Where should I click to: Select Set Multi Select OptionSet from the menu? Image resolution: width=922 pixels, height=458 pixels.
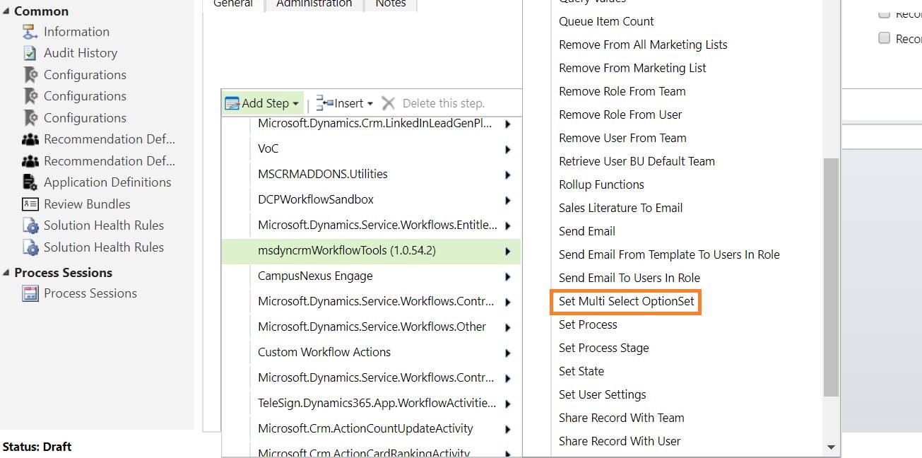pos(626,301)
